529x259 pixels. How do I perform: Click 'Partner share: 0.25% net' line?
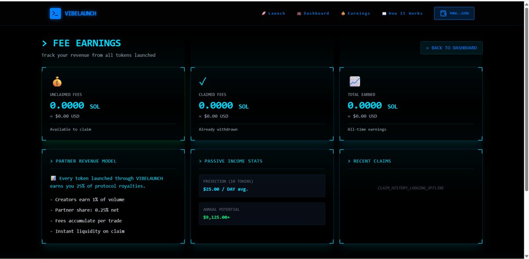tap(85, 210)
